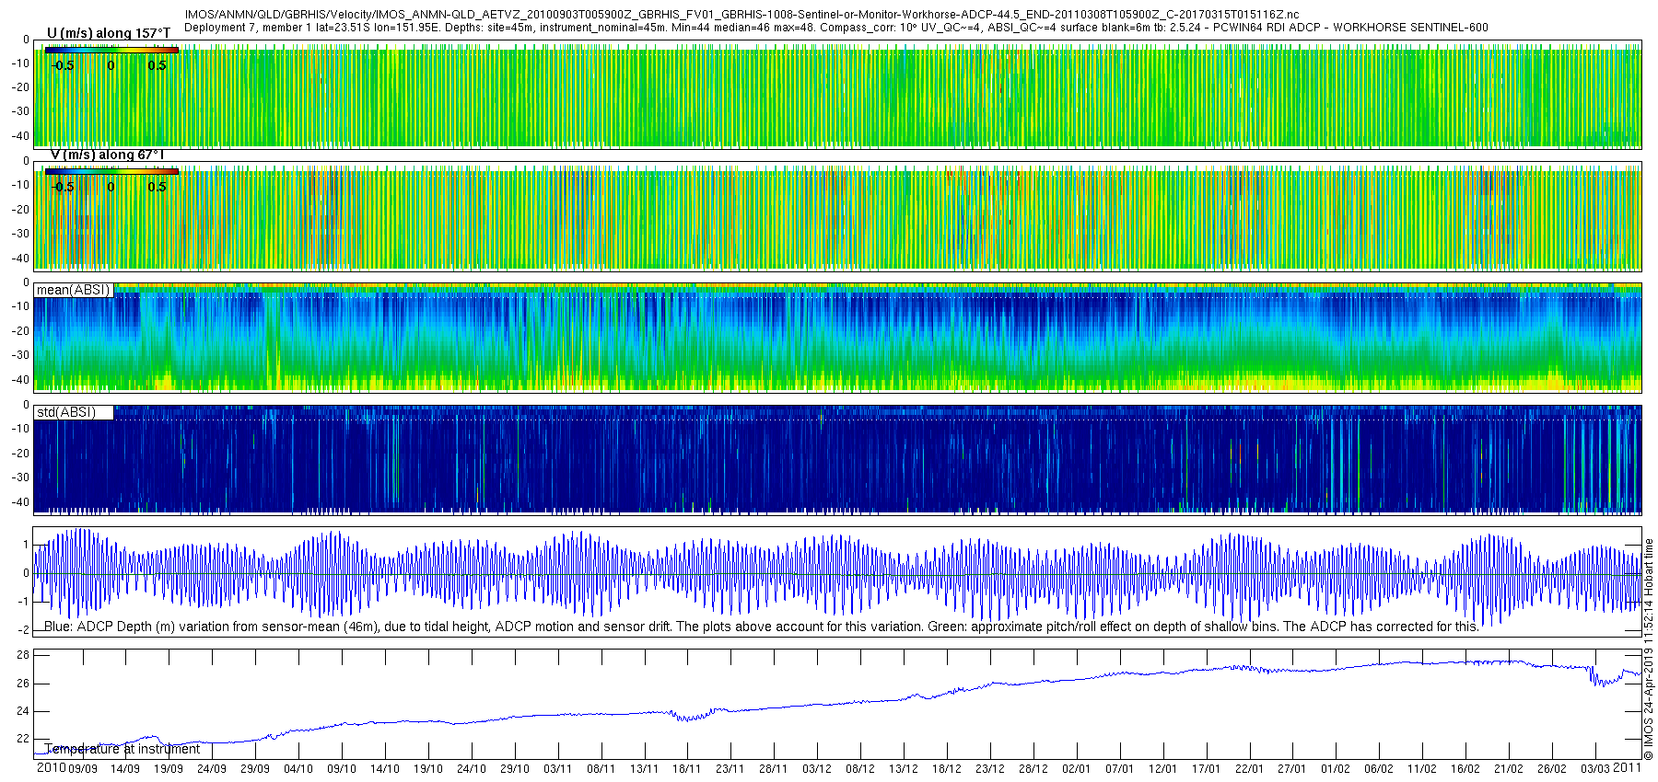Click the '26/02' date tick label
The image size is (1658, 782).
(1552, 768)
